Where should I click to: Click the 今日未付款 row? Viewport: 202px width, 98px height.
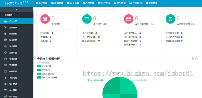(89, 33)
